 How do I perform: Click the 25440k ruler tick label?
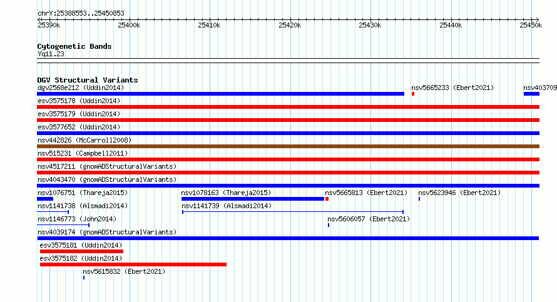(451, 25)
